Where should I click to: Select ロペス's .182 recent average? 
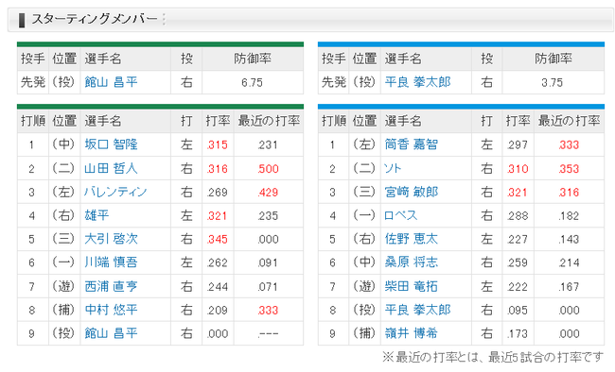pyautogui.click(x=569, y=216)
